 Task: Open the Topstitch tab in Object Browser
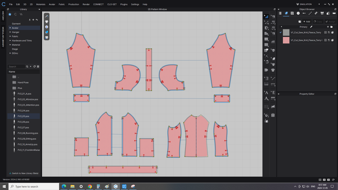click(310, 13)
